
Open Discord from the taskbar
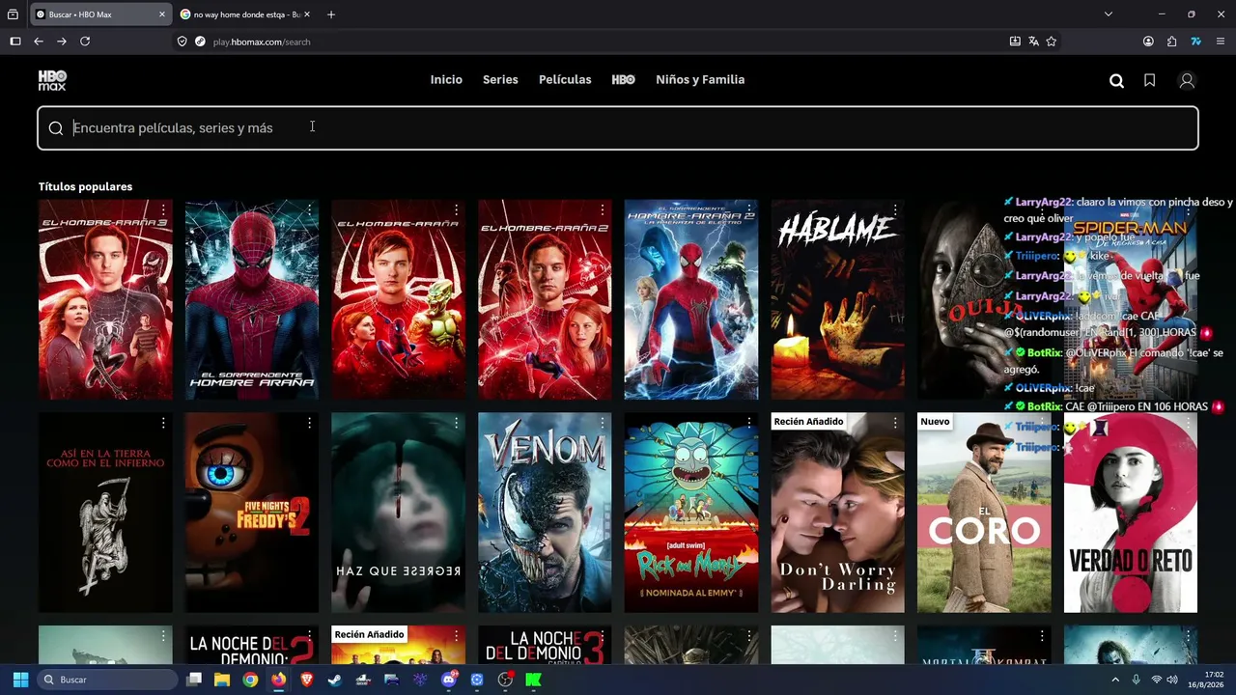click(448, 680)
